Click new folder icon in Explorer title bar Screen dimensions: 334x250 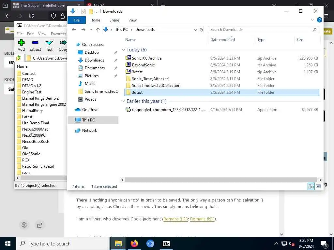tap(91, 11)
